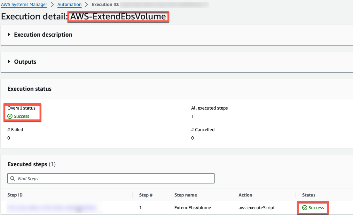
Task: Click the AWS-ExtendEbsVolume title text
Action: click(118, 16)
